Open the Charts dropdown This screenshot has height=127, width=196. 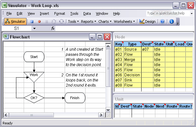[x=105, y=21]
